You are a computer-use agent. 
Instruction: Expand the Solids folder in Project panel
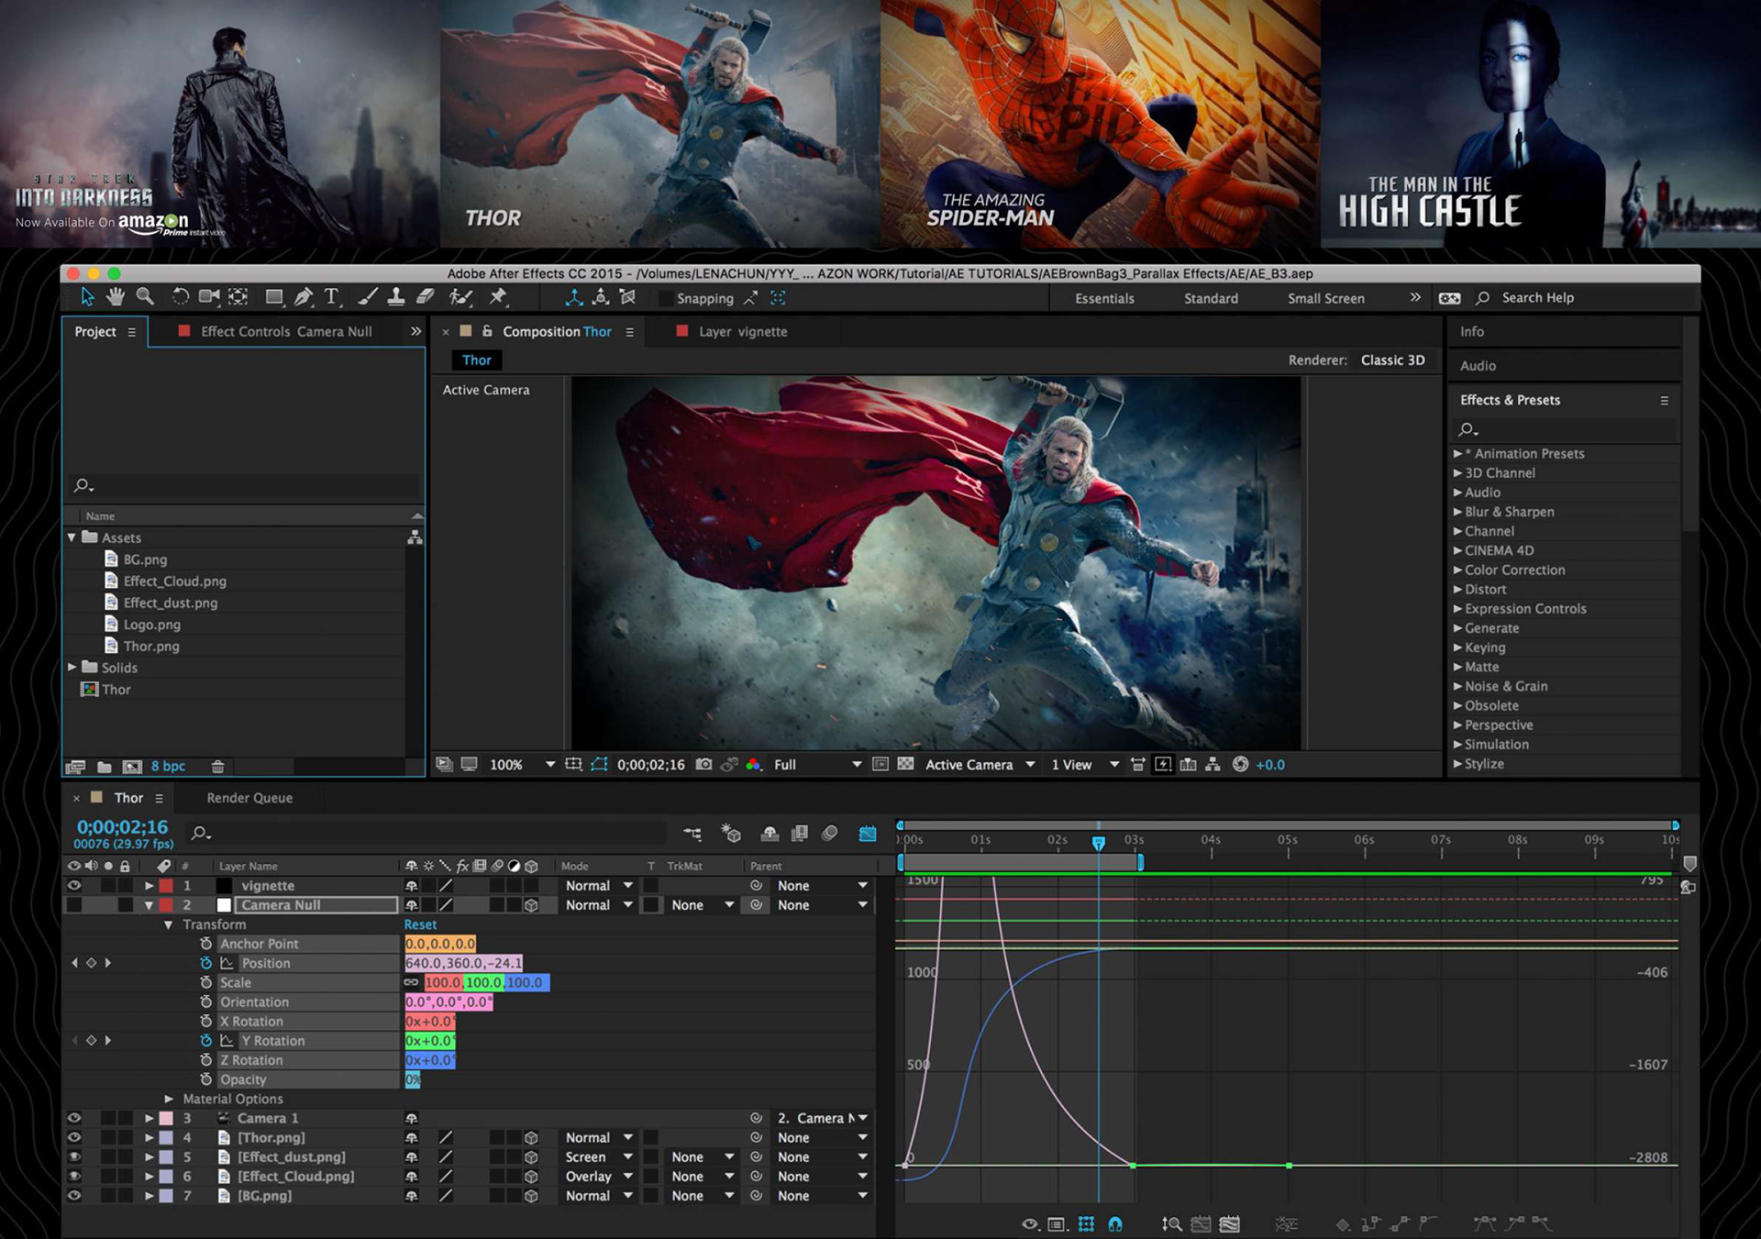[x=72, y=667]
